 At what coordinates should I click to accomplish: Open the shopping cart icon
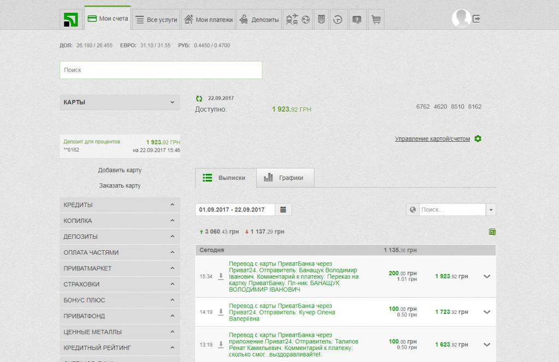pos(376,20)
